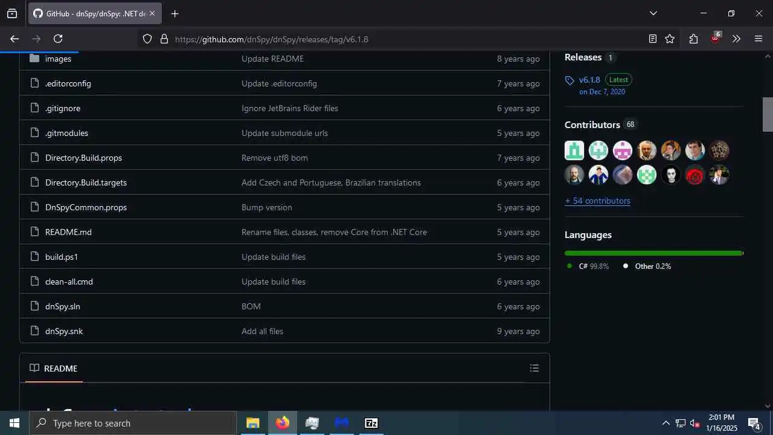Open the Firefox View icon in the tab bar

click(x=12, y=13)
